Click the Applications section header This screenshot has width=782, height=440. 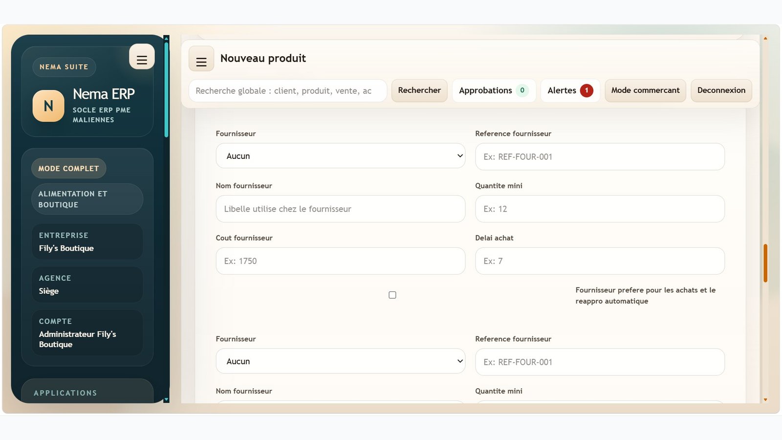pyautogui.click(x=65, y=393)
